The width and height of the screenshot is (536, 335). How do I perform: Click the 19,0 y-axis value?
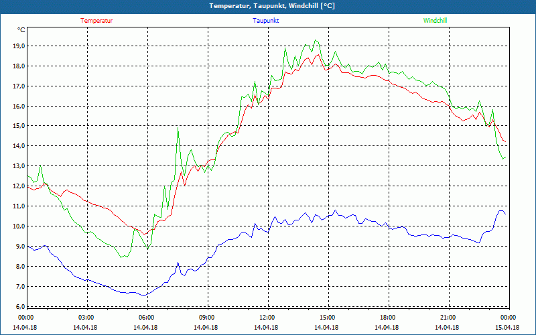pyautogui.click(x=19, y=46)
